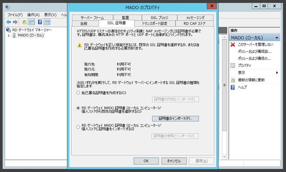
Task: Click the Up one level folder icon
Action: [x=24, y=22]
